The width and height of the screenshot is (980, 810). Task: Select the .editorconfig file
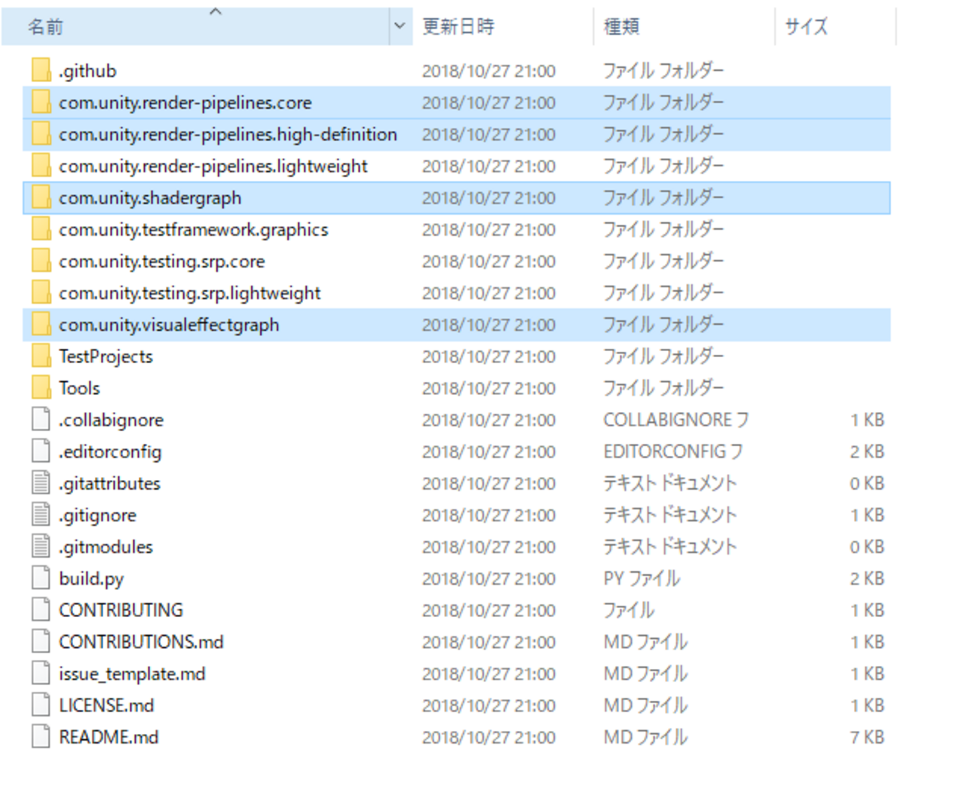point(110,451)
